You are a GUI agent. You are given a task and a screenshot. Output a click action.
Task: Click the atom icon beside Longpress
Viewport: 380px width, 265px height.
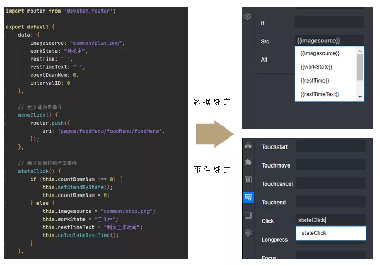[x=248, y=233]
